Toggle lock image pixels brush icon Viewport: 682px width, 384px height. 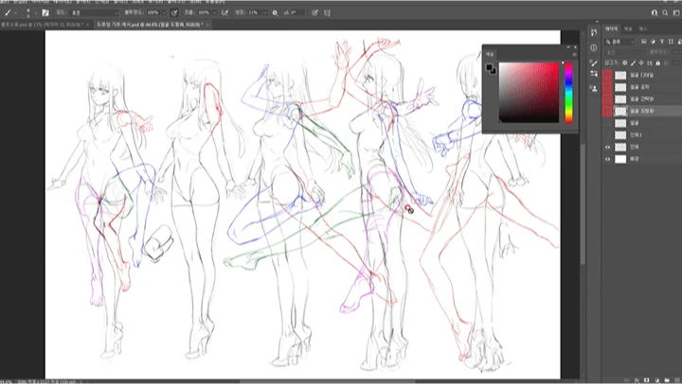[x=634, y=63]
